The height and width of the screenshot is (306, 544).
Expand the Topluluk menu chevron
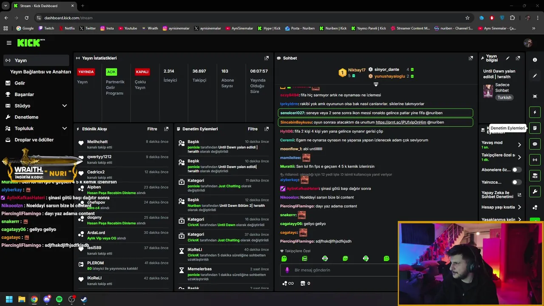65,128
